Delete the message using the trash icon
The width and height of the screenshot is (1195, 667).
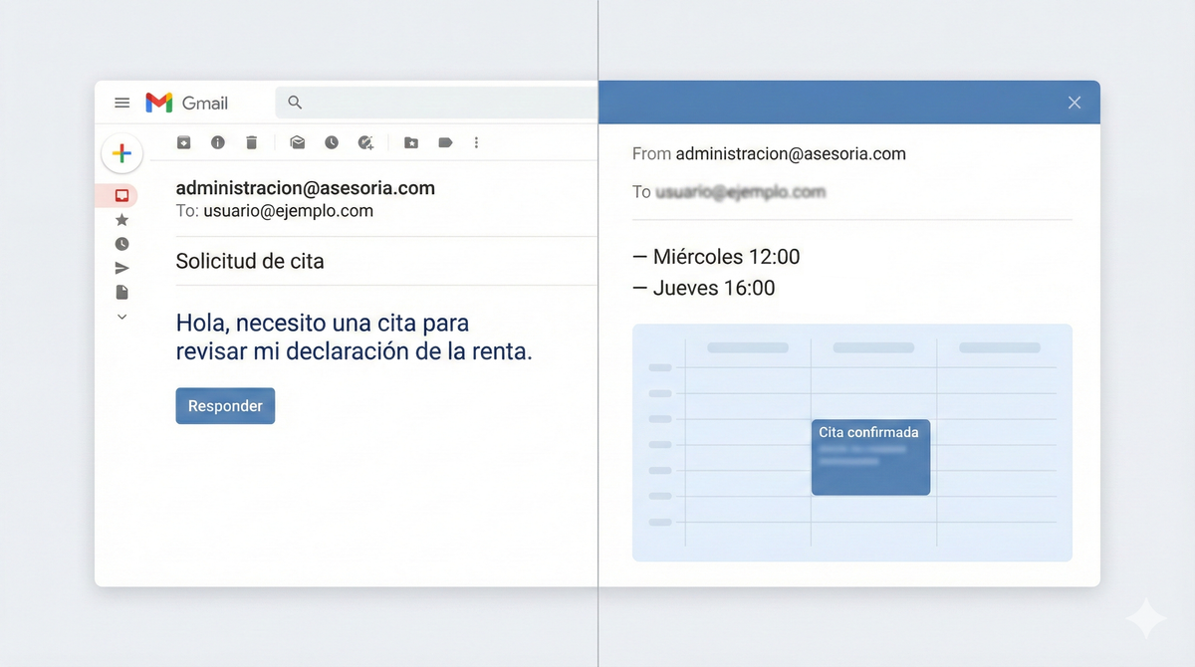pyautogui.click(x=251, y=142)
